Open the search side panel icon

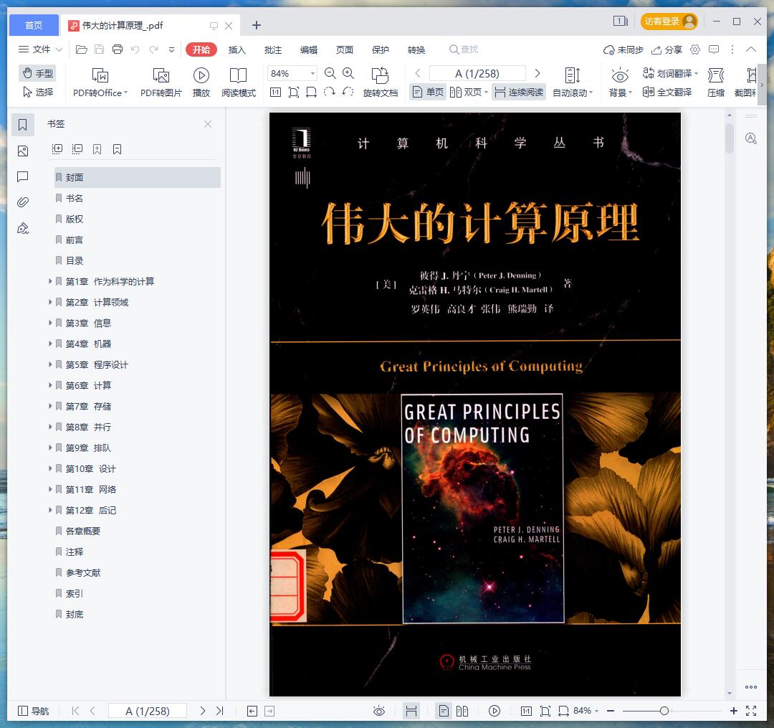click(x=751, y=138)
